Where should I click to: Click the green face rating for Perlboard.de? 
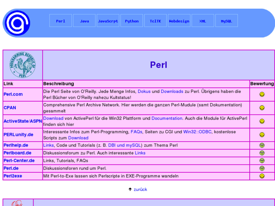pos(262,153)
